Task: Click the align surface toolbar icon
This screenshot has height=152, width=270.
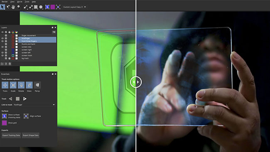Action: click(58, 7)
